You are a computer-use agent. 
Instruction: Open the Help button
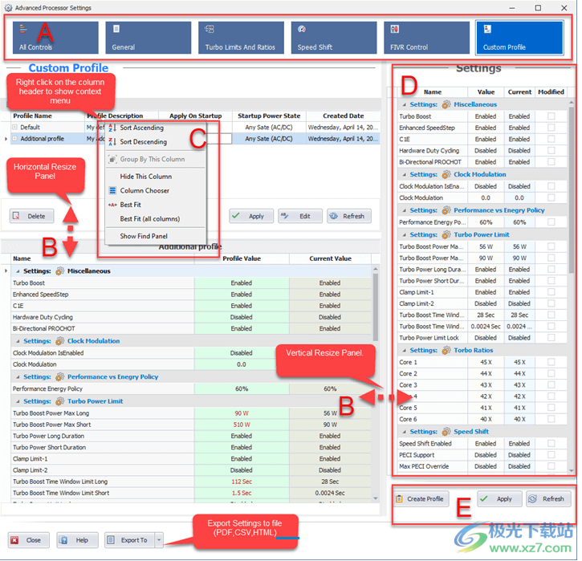[77, 540]
